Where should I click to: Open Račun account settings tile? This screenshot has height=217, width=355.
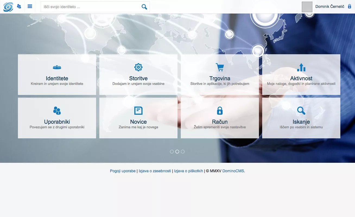(220, 118)
